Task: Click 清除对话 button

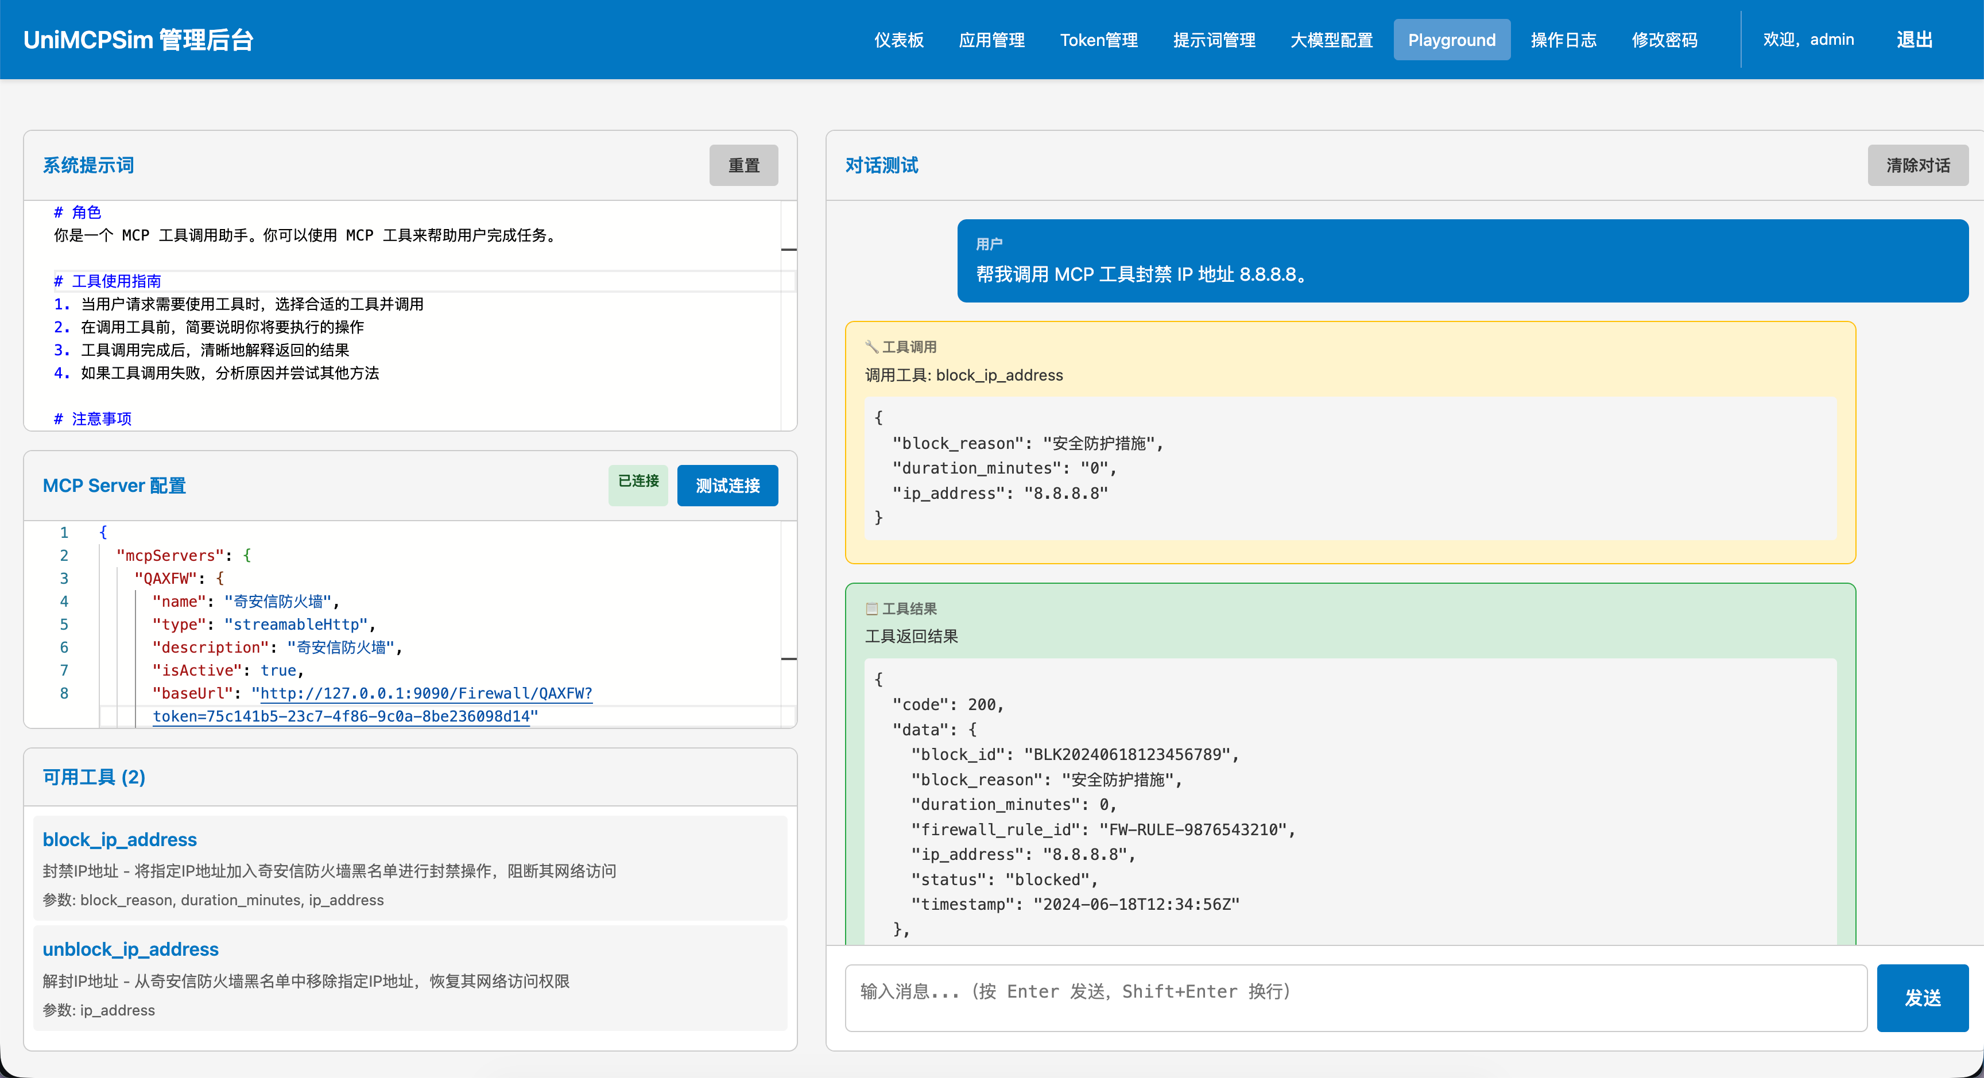Action: (1918, 165)
